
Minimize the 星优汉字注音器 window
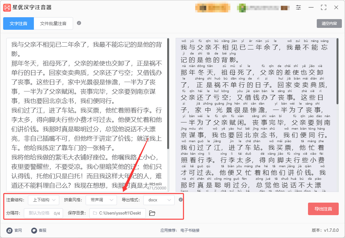coord(311,8)
